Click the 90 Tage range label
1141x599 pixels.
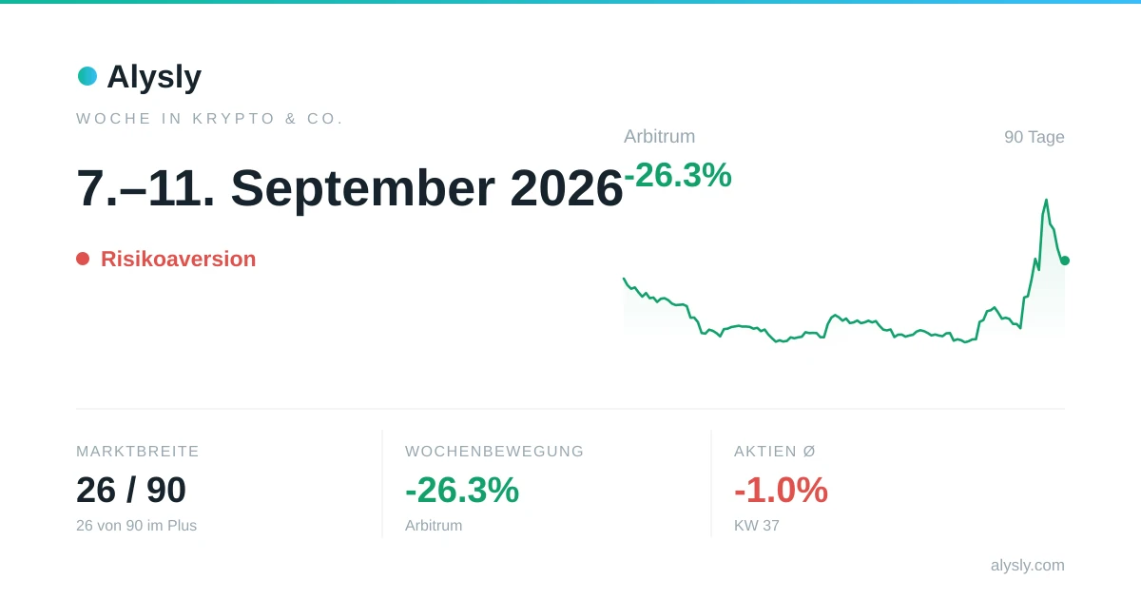(1035, 137)
